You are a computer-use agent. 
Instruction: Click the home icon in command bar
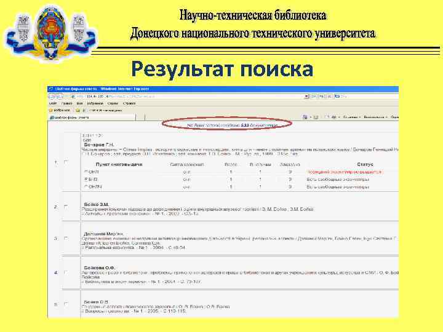(x=305, y=117)
